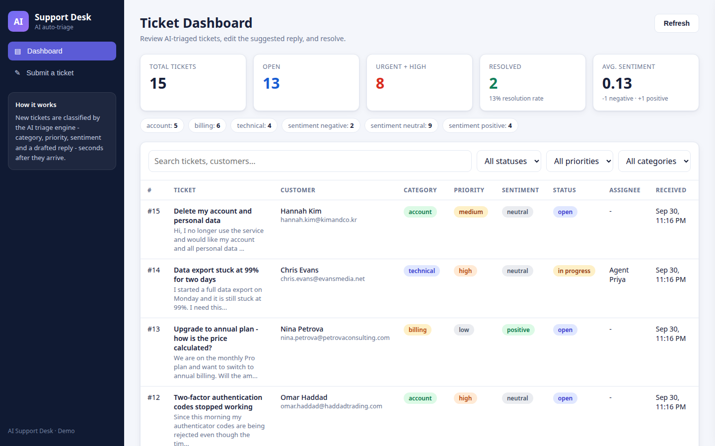Click the AI Support Desk logo

click(18, 21)
